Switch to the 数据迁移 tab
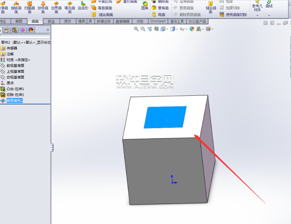Screen dimensions: 291x224 104,21
